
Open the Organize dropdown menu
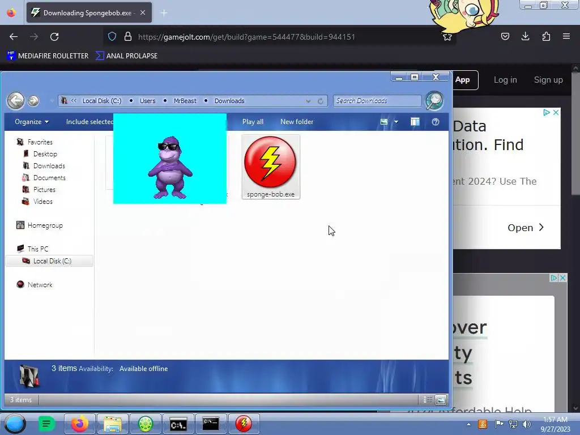tap(32, 122)
